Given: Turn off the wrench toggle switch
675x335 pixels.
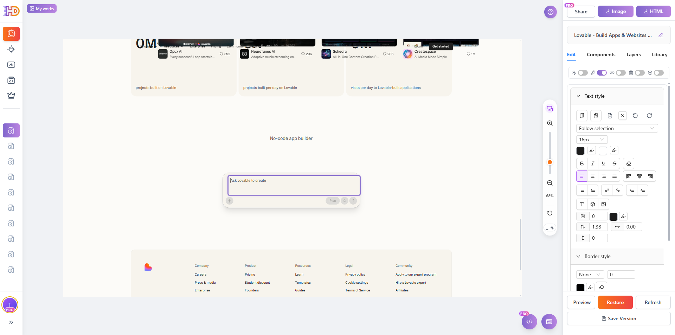Looking at the screenshot, I should (x=602, y=73).
